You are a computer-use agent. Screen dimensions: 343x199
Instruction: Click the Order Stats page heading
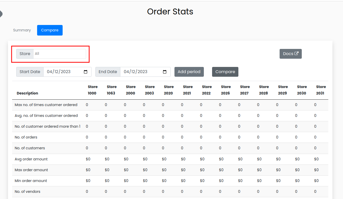170,12
